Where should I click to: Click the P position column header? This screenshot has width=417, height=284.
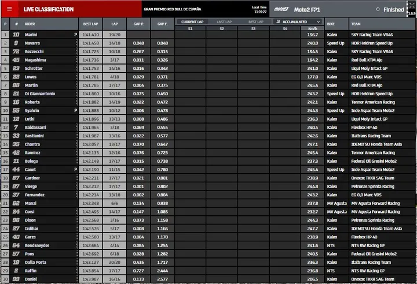pyautogui.click(x=5, y=24)
